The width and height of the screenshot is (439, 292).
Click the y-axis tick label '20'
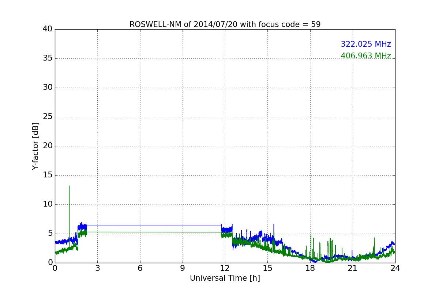[x=48, y=146]
